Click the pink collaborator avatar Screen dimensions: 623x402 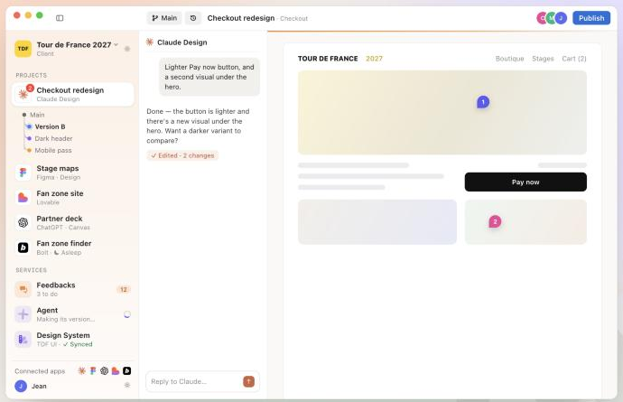[542, 18]
